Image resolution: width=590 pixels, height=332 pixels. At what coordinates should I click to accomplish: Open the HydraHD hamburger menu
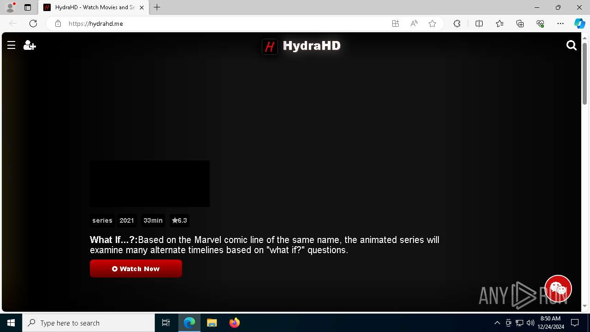(12, 45)
